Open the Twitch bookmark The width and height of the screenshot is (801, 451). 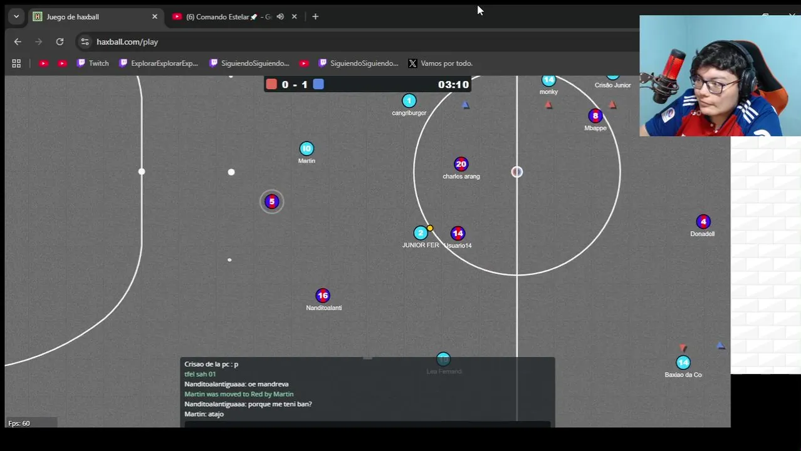click(x=93, y=63)
